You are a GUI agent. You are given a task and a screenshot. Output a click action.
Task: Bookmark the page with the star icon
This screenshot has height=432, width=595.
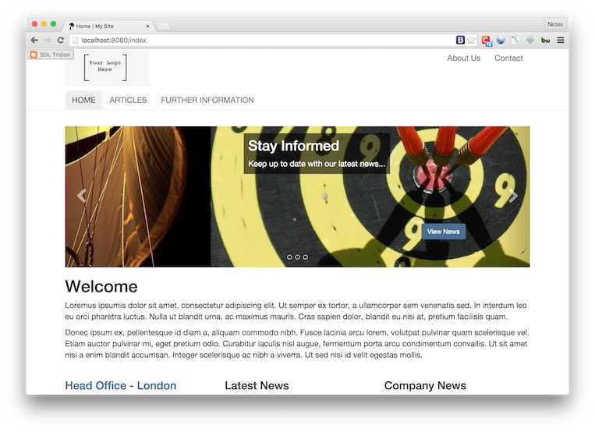(x=472, y=40)
